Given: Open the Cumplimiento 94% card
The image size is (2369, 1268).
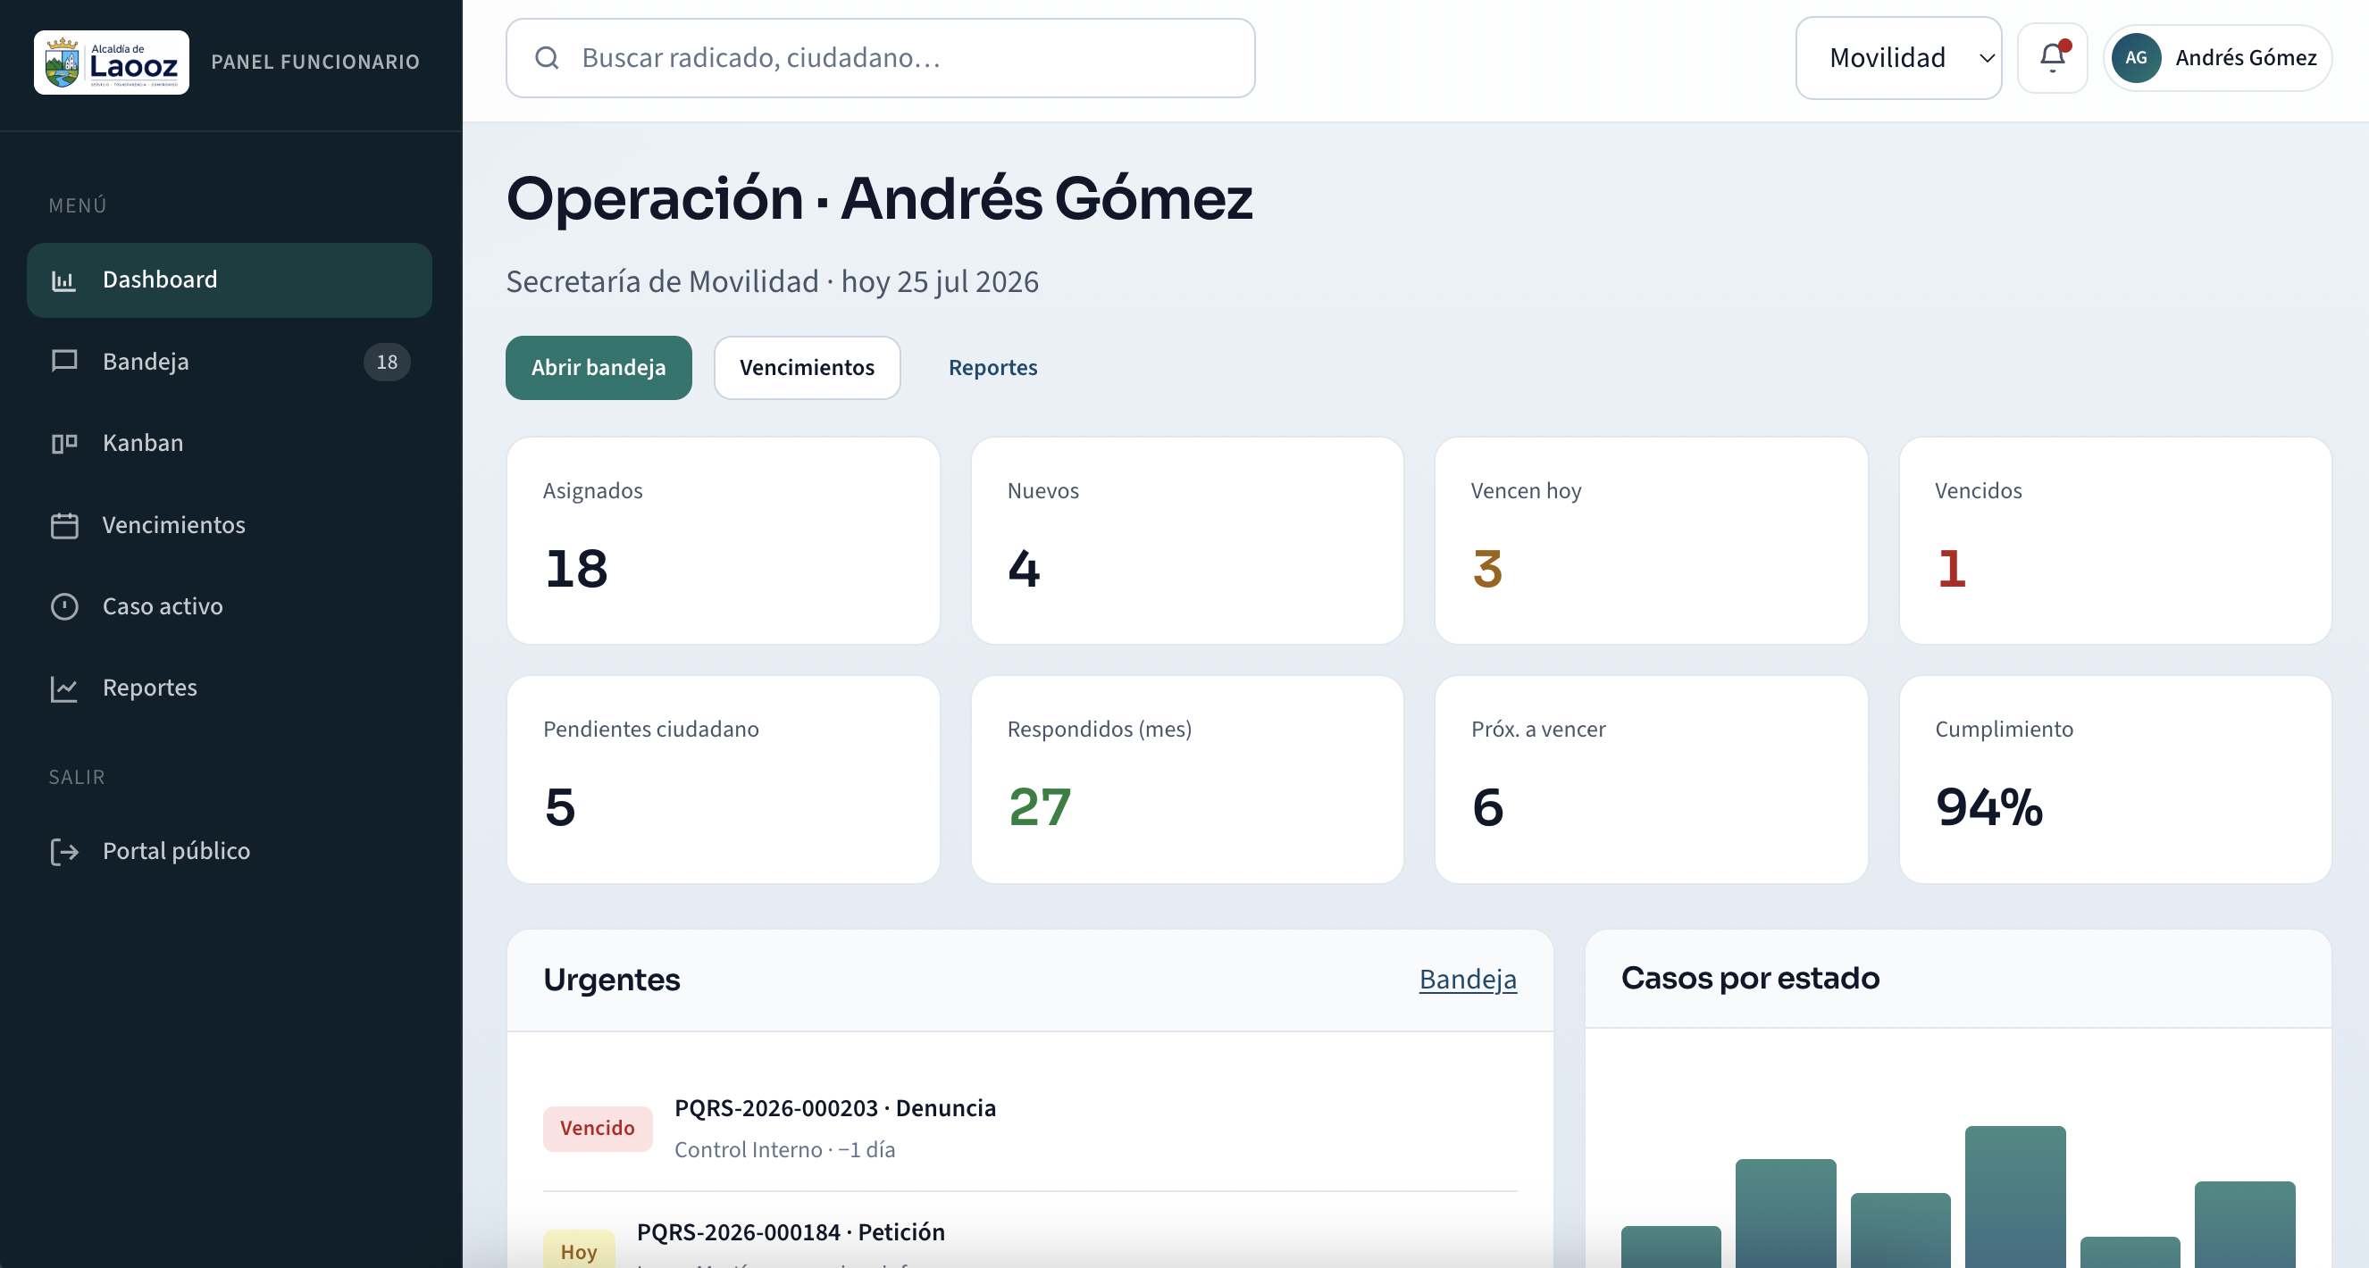Looking at the screenshot, I should 2115,780.
